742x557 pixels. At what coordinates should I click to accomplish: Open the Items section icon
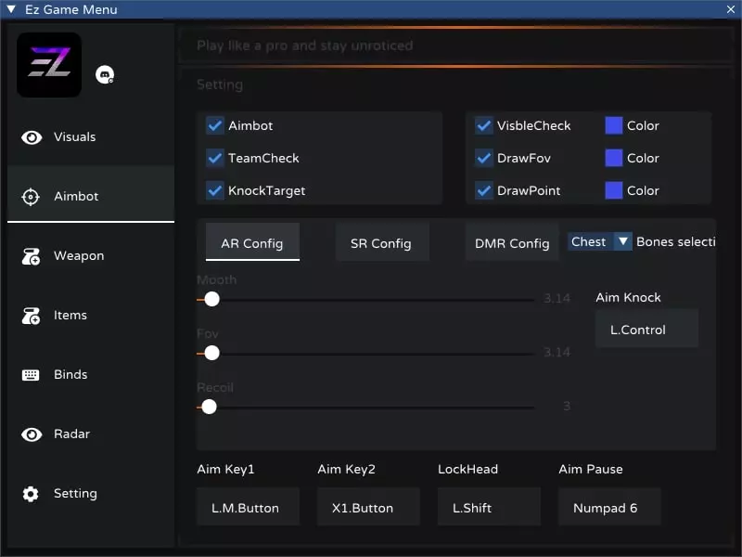pyautogui.click(x=32, y=316)
